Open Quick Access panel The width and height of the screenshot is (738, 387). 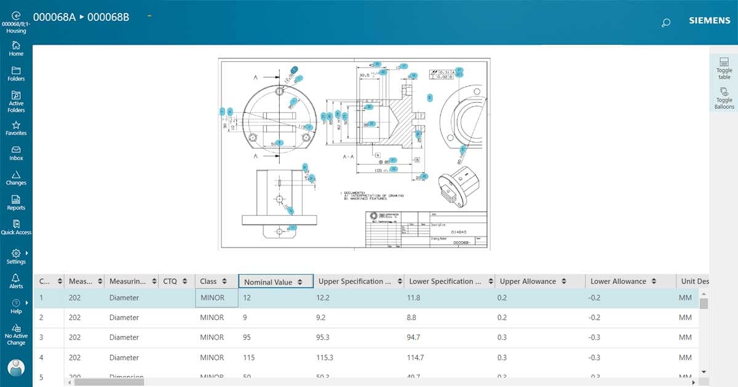coord(16,227)
